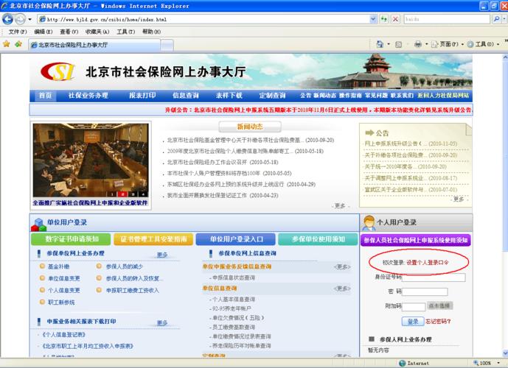Click the Add to Favorites icon
The width and height of the screenshot is (508, 368).
18,44
